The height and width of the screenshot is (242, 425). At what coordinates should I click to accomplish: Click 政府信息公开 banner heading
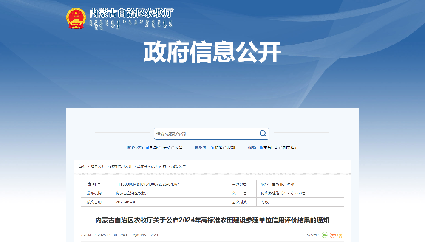pos(212,52)
